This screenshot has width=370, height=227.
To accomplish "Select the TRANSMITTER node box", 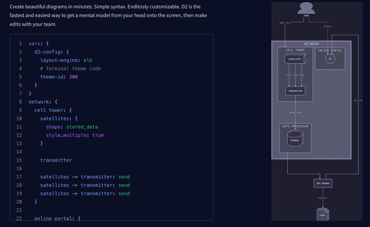I will (x=295, y=90).
